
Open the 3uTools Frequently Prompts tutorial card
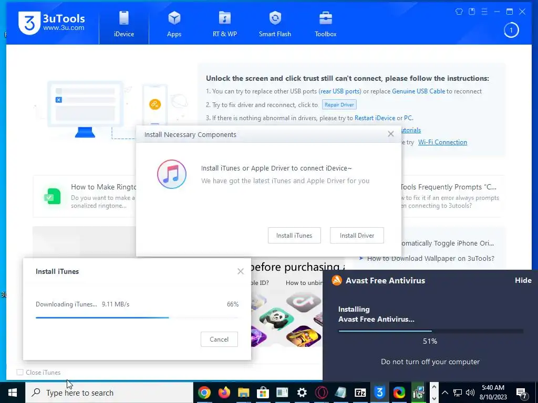[451, 196]
